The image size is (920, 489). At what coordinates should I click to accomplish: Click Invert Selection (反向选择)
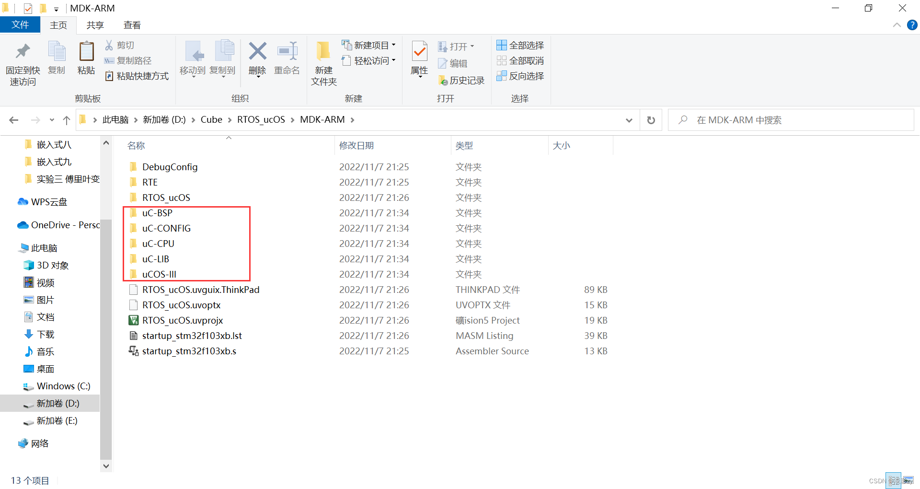[520, 76]
